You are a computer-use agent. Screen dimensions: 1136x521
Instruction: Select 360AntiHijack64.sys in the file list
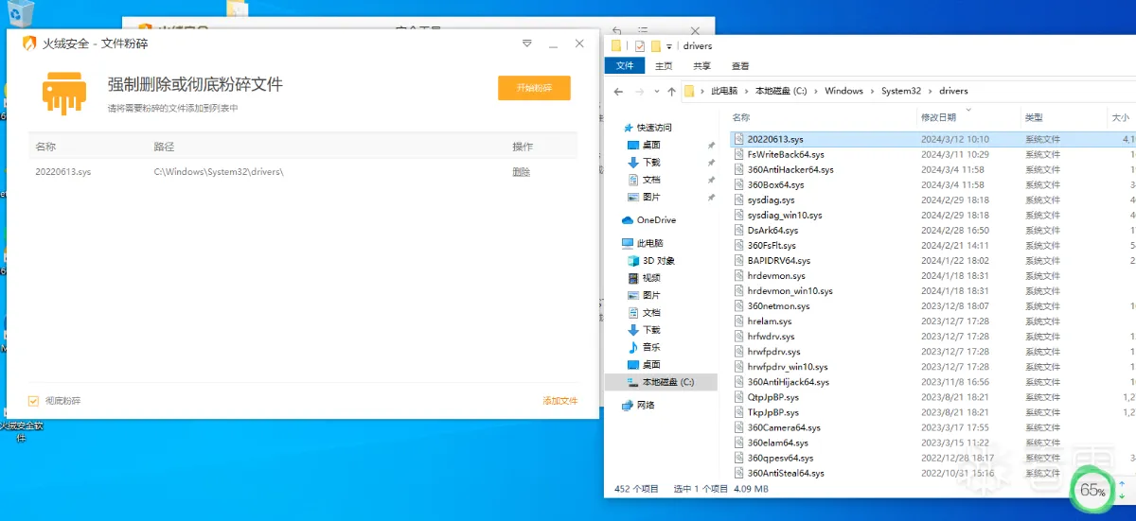click(788, 382)
